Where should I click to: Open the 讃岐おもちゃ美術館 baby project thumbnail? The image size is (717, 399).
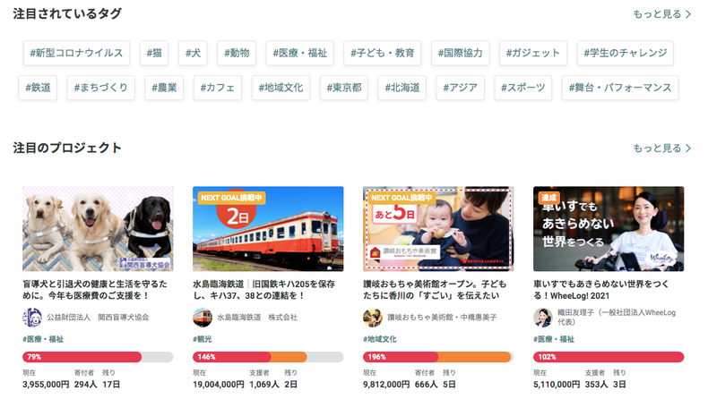[x=438, y=229]
